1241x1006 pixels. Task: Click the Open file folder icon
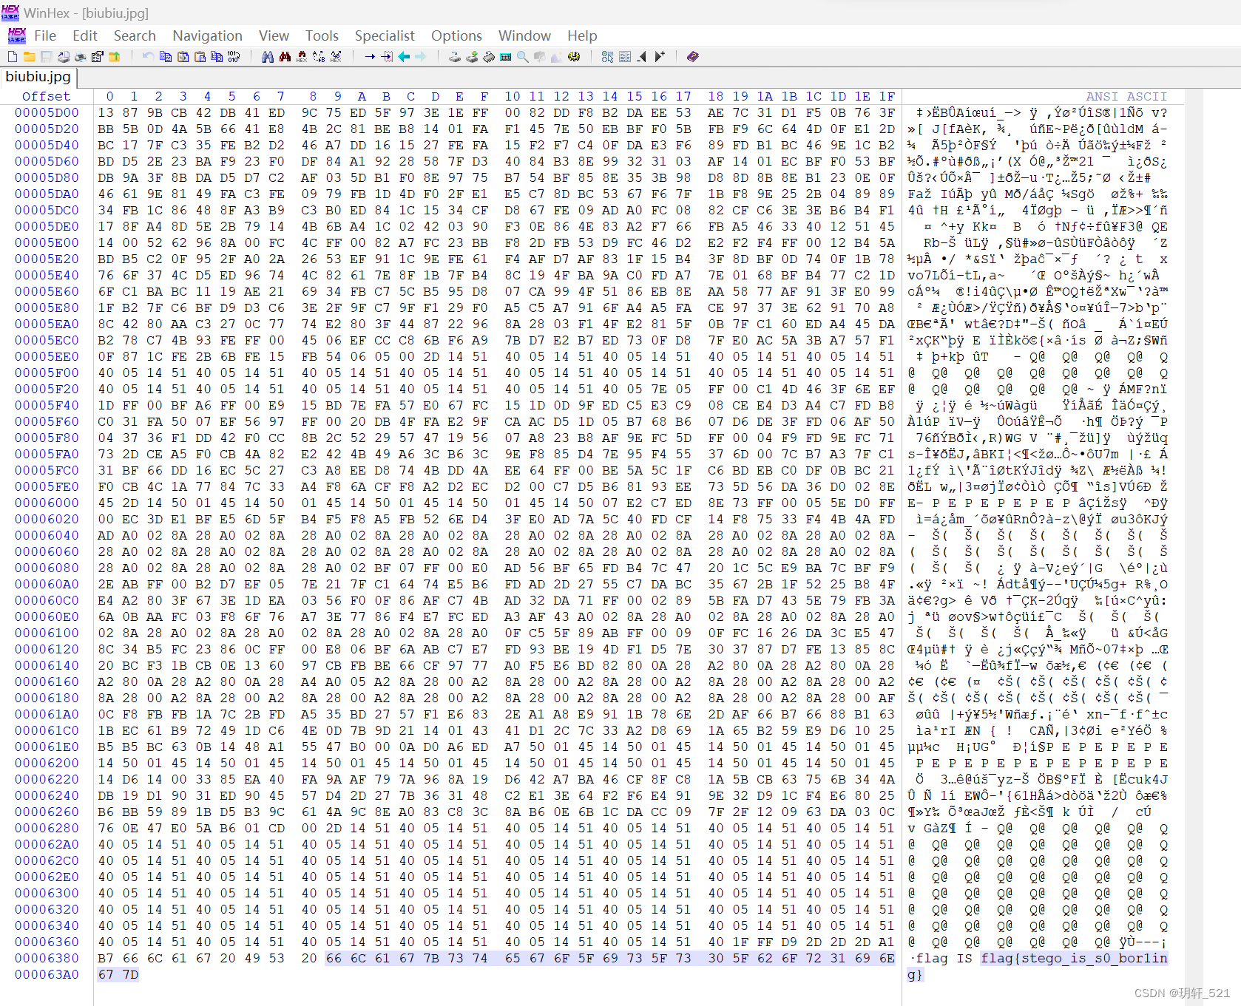(30, 57)
